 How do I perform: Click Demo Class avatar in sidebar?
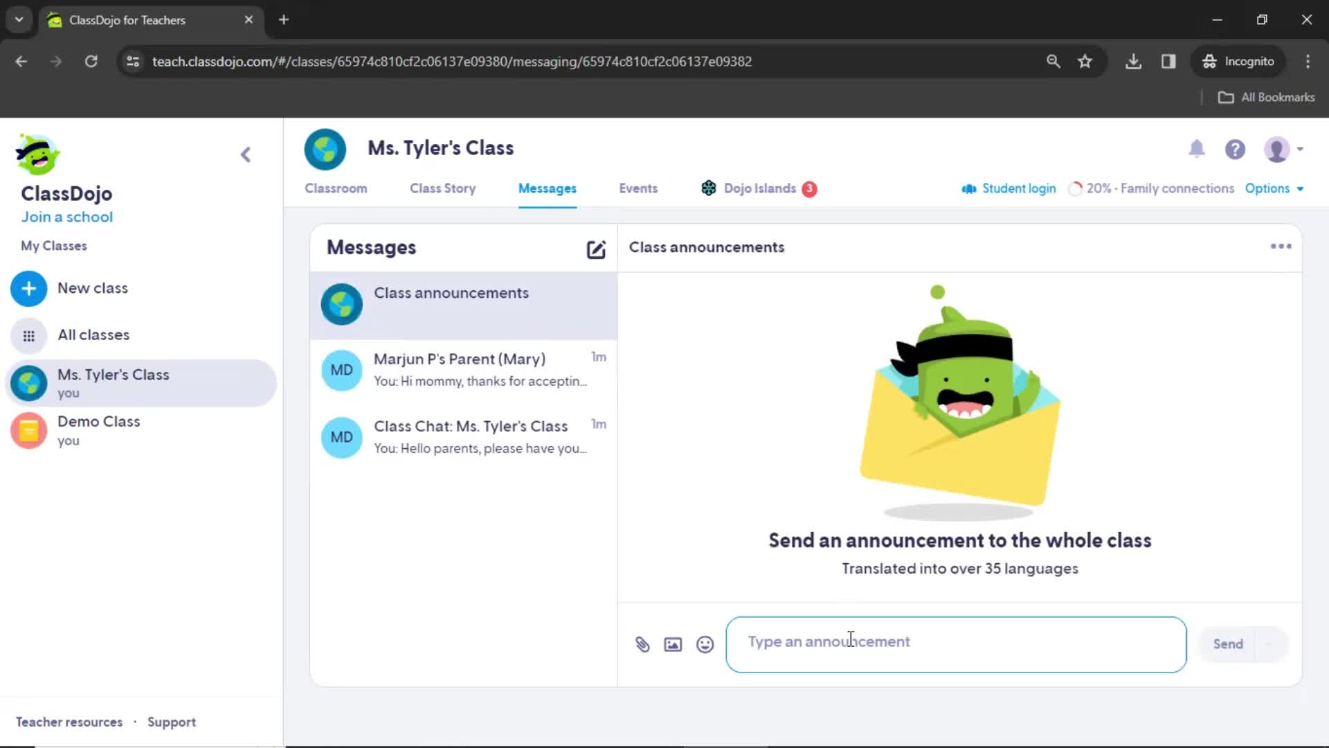tap(28, 431)
